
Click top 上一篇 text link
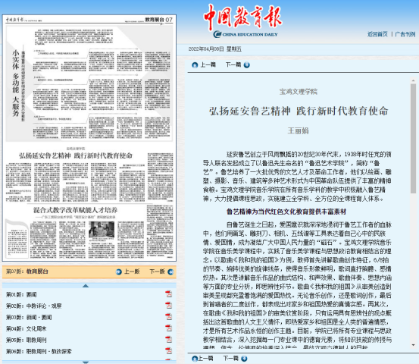[208, 64]
